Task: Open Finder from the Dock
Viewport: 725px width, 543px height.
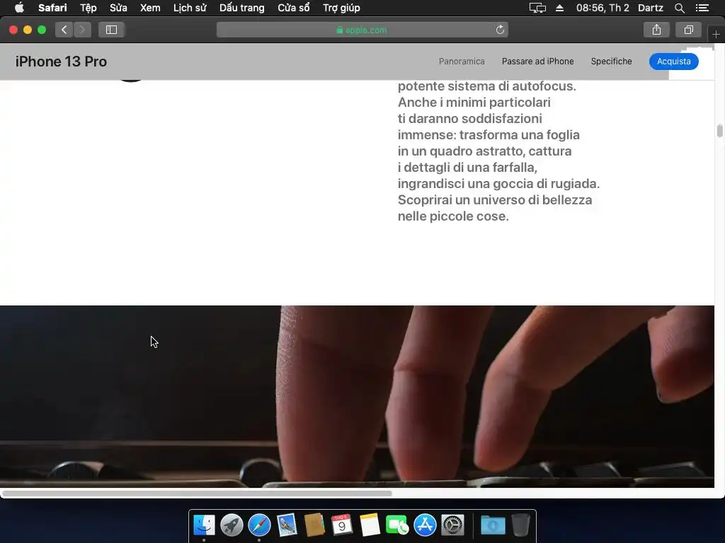Action: [204, 525]
